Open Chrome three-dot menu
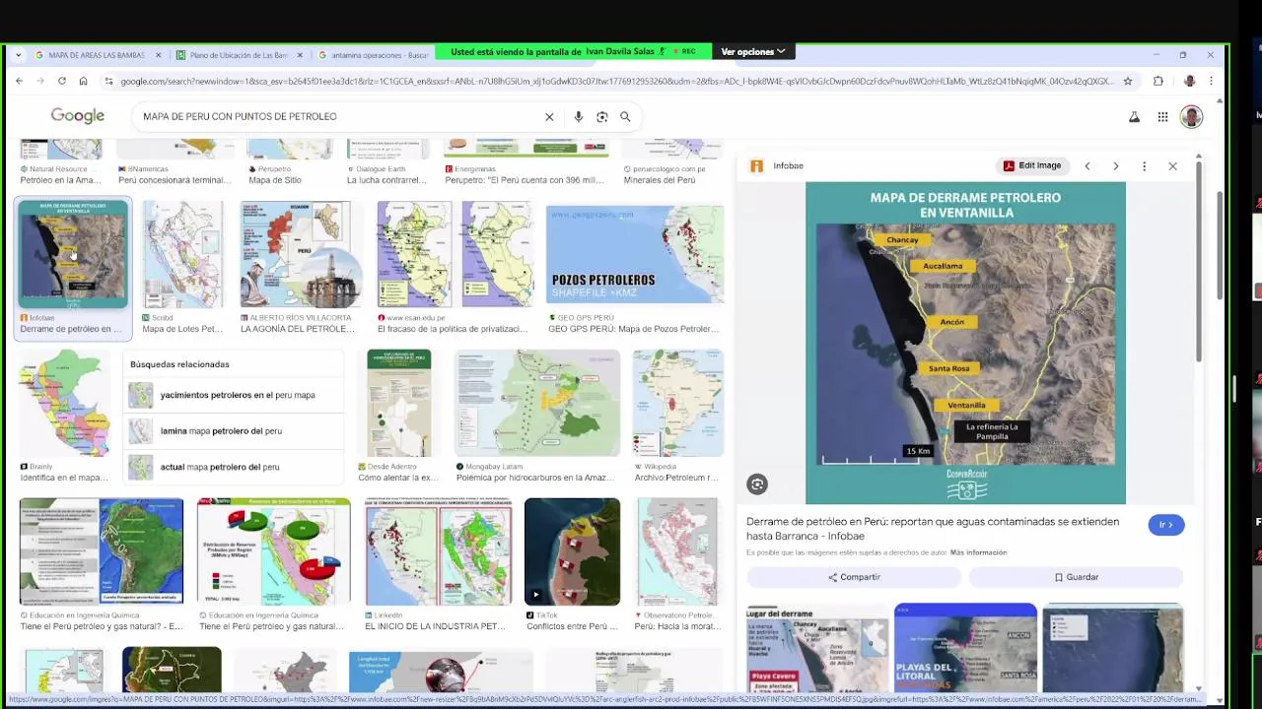Screen dimensions: 1262x709 click(1211, 81)
